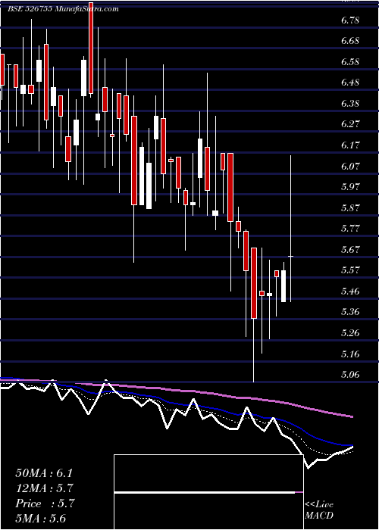This screenshot has height=530, width=379.
Task: Click the 'BSE 526755 MunafaSutra.com' header text
Action: 63,9
